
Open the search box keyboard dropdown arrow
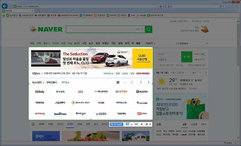tap(142, 29)
